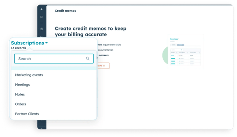The image size is (237, 137).
Task: Click the magnifier icon in Search
Action: pyautogui.click(x=88, y=59)
